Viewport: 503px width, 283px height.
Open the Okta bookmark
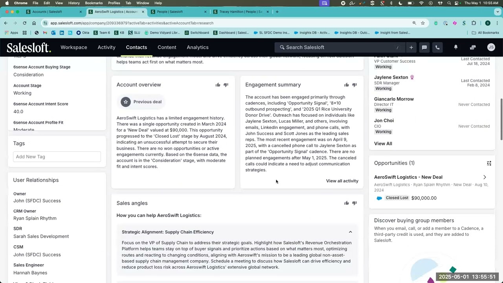coord(83,33)
